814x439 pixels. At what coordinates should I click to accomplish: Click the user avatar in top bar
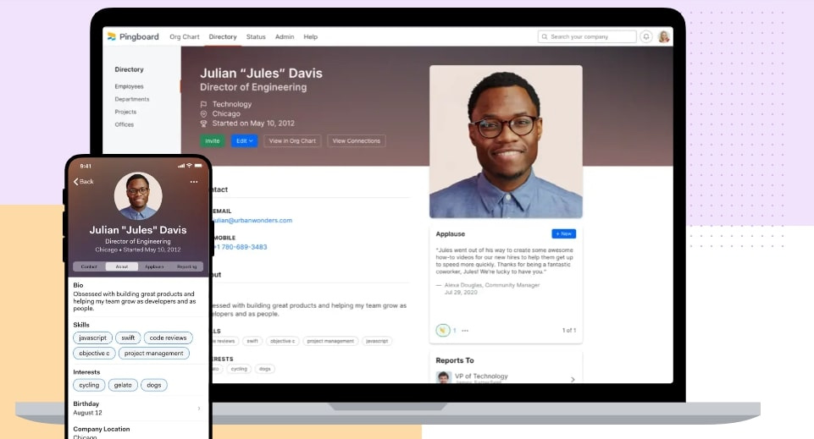coord(664,37)
